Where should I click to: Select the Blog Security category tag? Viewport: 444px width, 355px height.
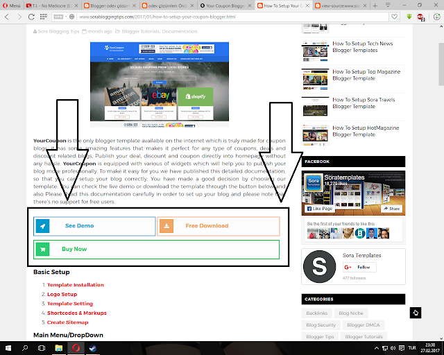coord(321,325)
